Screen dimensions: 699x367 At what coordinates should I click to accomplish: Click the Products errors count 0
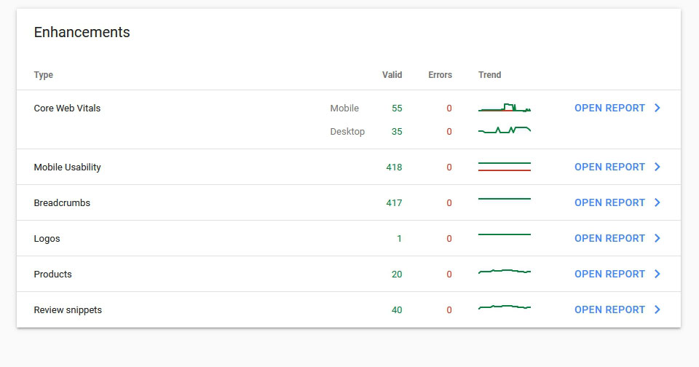[x=449, y=275]
